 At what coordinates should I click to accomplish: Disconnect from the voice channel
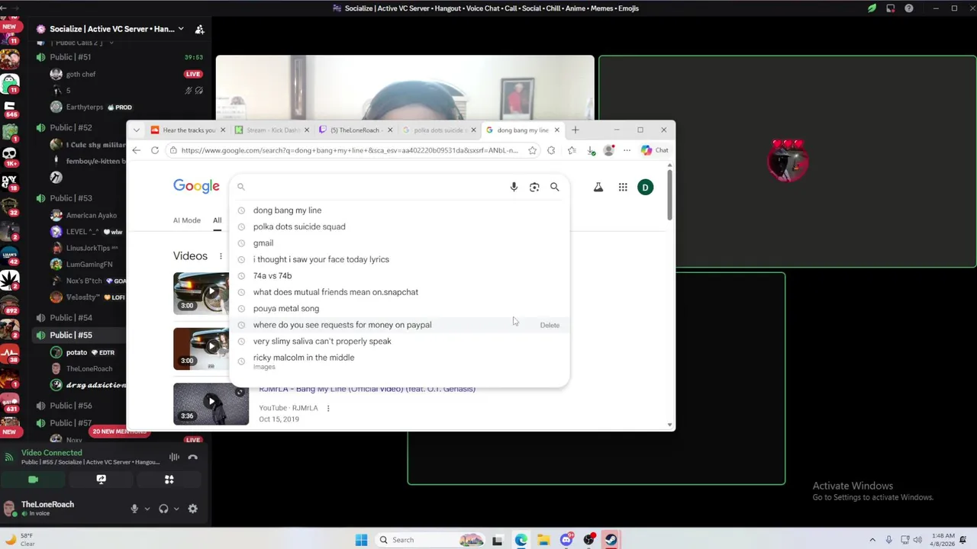(192, 457)
